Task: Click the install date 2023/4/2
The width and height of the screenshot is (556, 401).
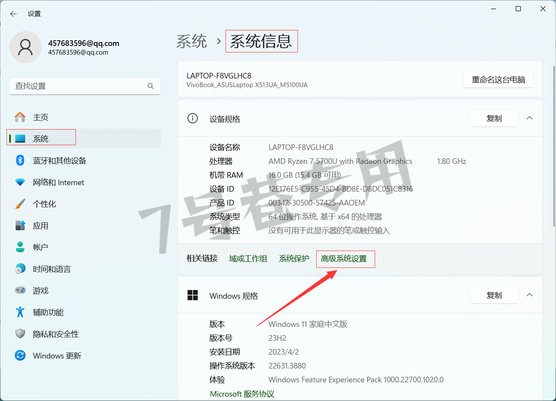Action: point(284,352)
